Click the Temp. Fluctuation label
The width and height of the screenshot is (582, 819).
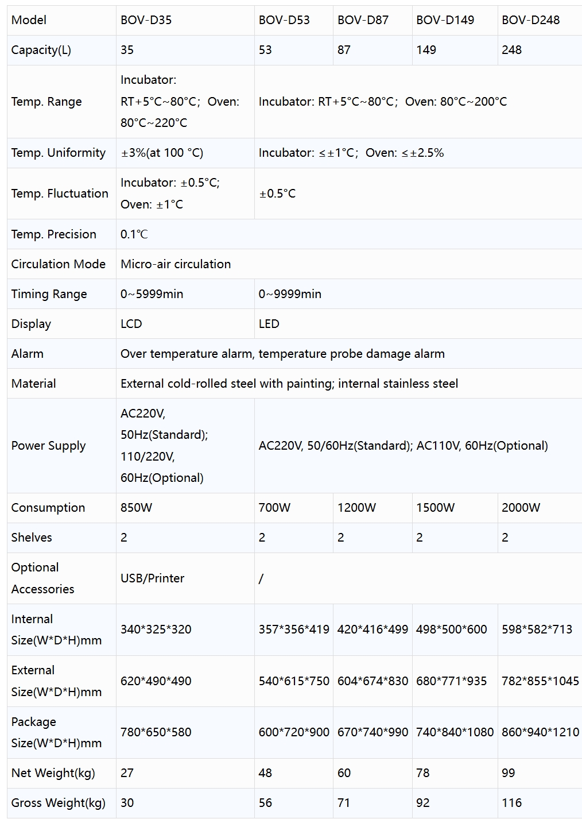(x=60, y=194)
